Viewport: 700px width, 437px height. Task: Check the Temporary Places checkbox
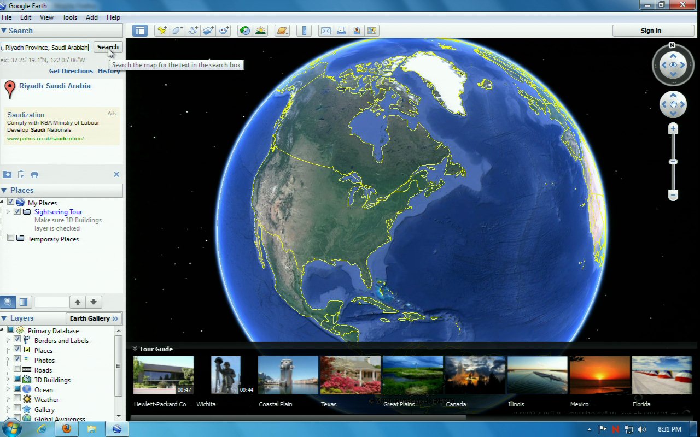[x=10, y=239]
